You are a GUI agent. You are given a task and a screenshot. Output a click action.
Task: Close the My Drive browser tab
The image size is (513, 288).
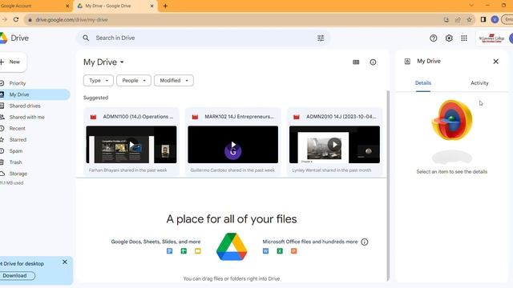(151, 6)
